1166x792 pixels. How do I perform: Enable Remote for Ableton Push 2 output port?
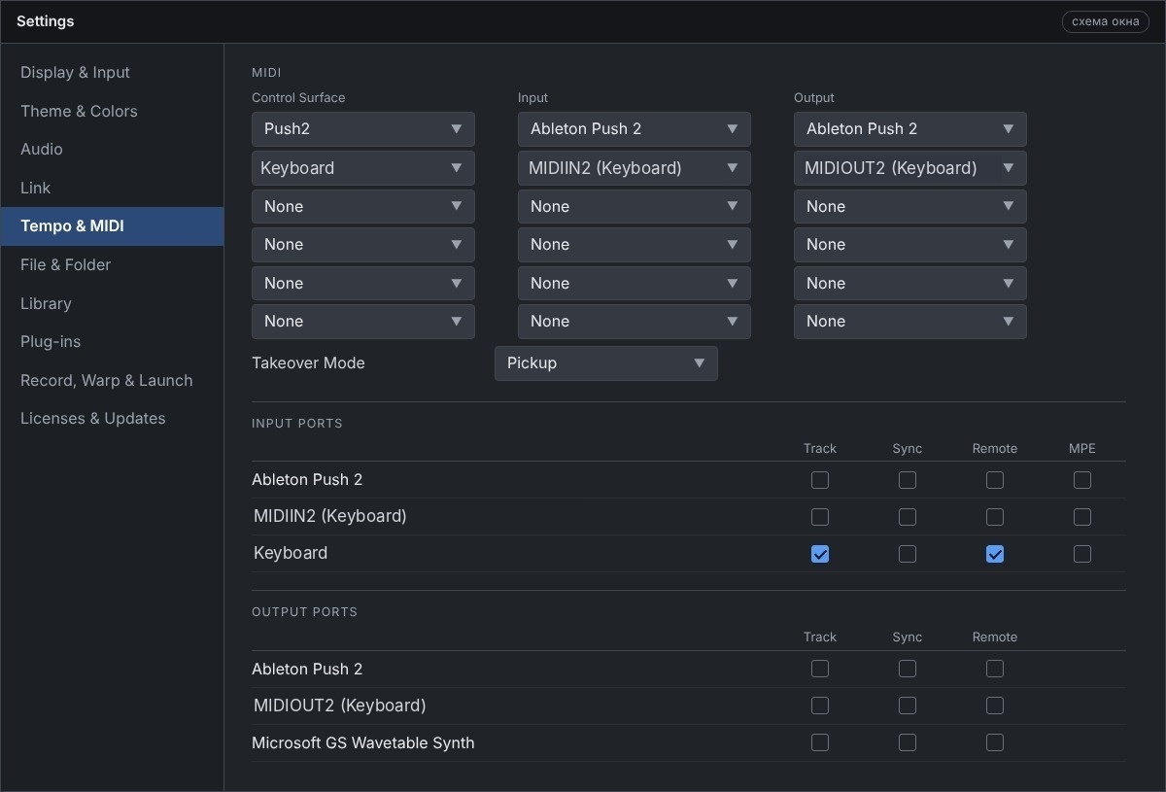[995, 669]
